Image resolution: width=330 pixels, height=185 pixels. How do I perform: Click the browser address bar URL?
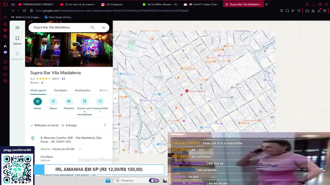pyautogui.click(x=112, y=11)
